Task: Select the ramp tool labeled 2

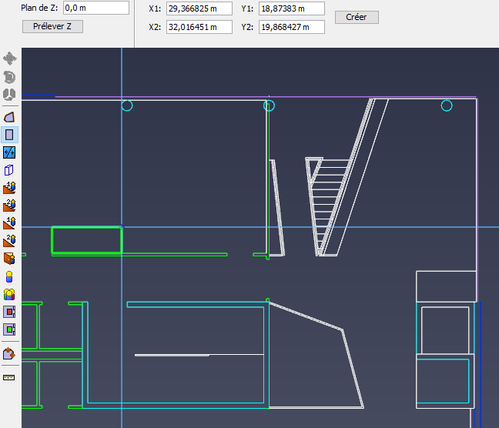Action: 9,241
